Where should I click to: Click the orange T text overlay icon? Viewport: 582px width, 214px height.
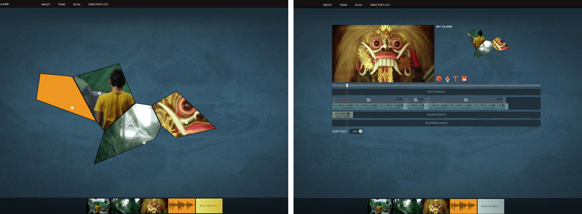pyautogui.click(x=456, y=79)
